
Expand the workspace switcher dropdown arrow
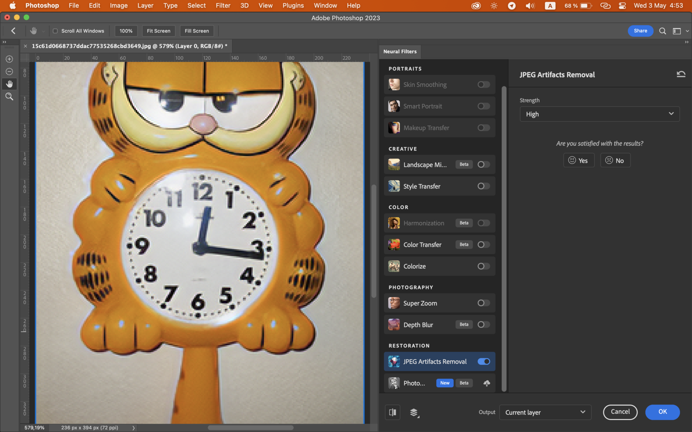coord(687,31)
